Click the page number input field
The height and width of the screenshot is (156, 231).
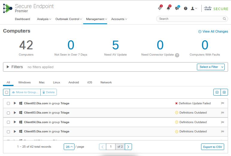111,147
